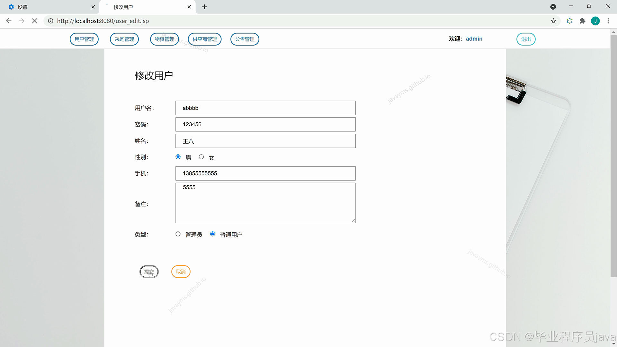Click the scrollbar down arrow
The height and width of the screenshot is (347, 617).
click(x=613, y=344)
